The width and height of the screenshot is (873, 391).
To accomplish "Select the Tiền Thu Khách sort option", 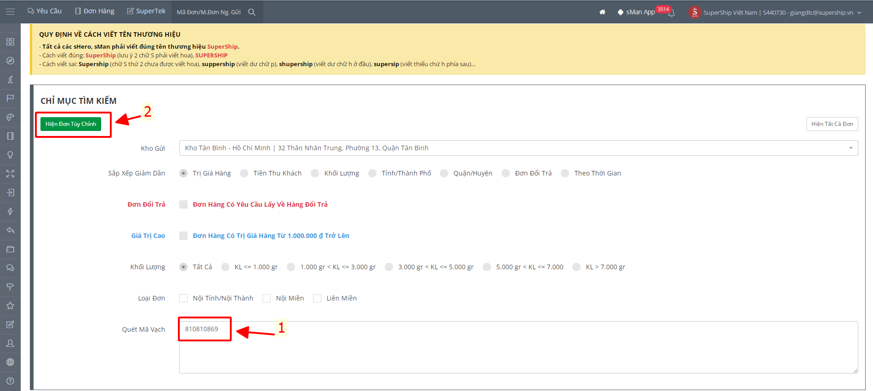I will tap(244, 173).
